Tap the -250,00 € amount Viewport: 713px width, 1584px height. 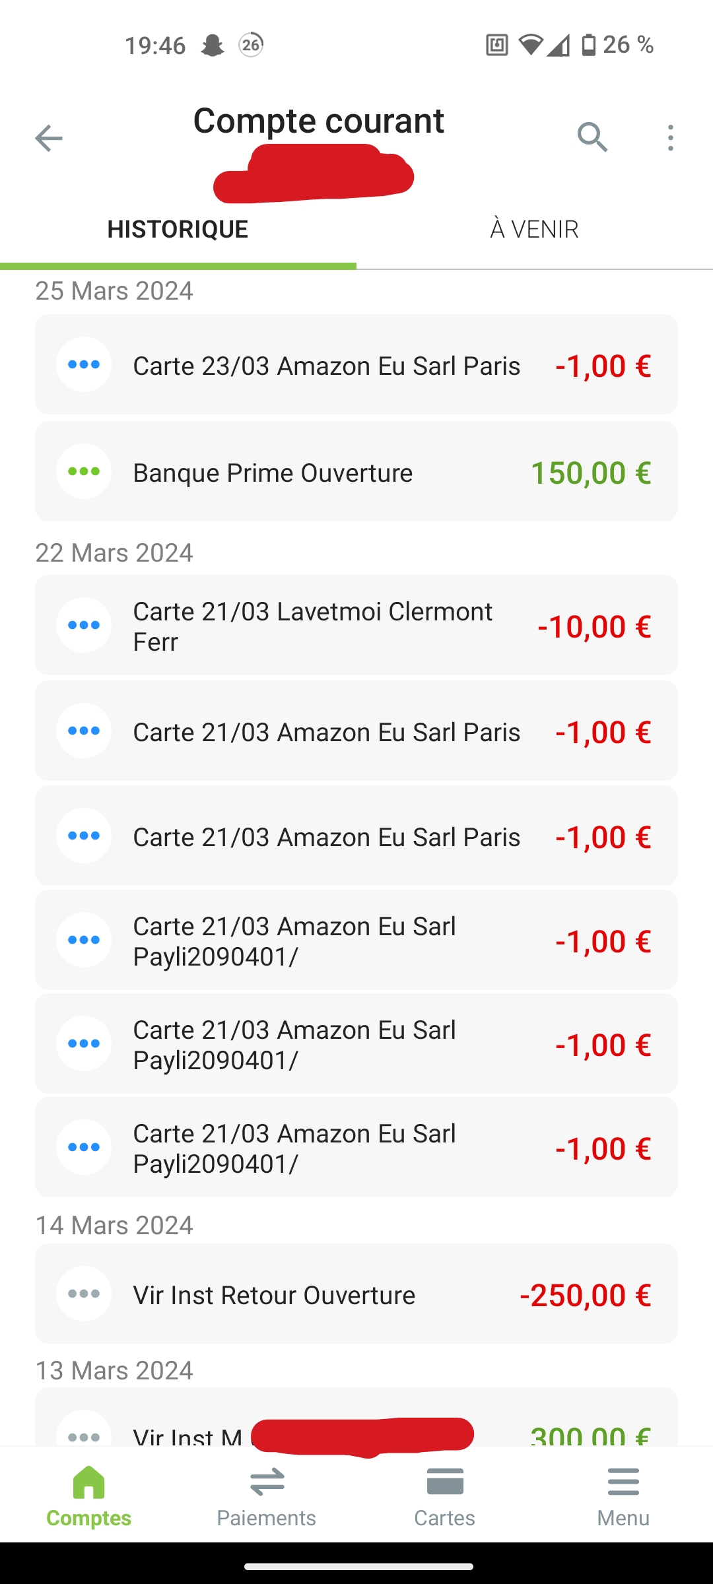pos(585,1295)
